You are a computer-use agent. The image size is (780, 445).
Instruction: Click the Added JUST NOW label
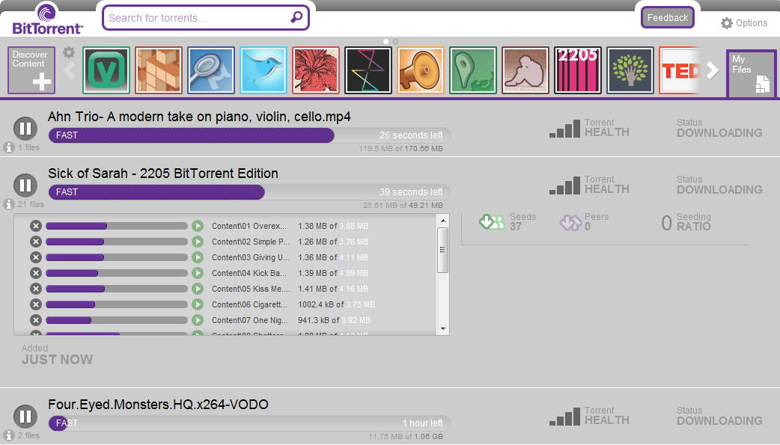[x=57, y=355]
